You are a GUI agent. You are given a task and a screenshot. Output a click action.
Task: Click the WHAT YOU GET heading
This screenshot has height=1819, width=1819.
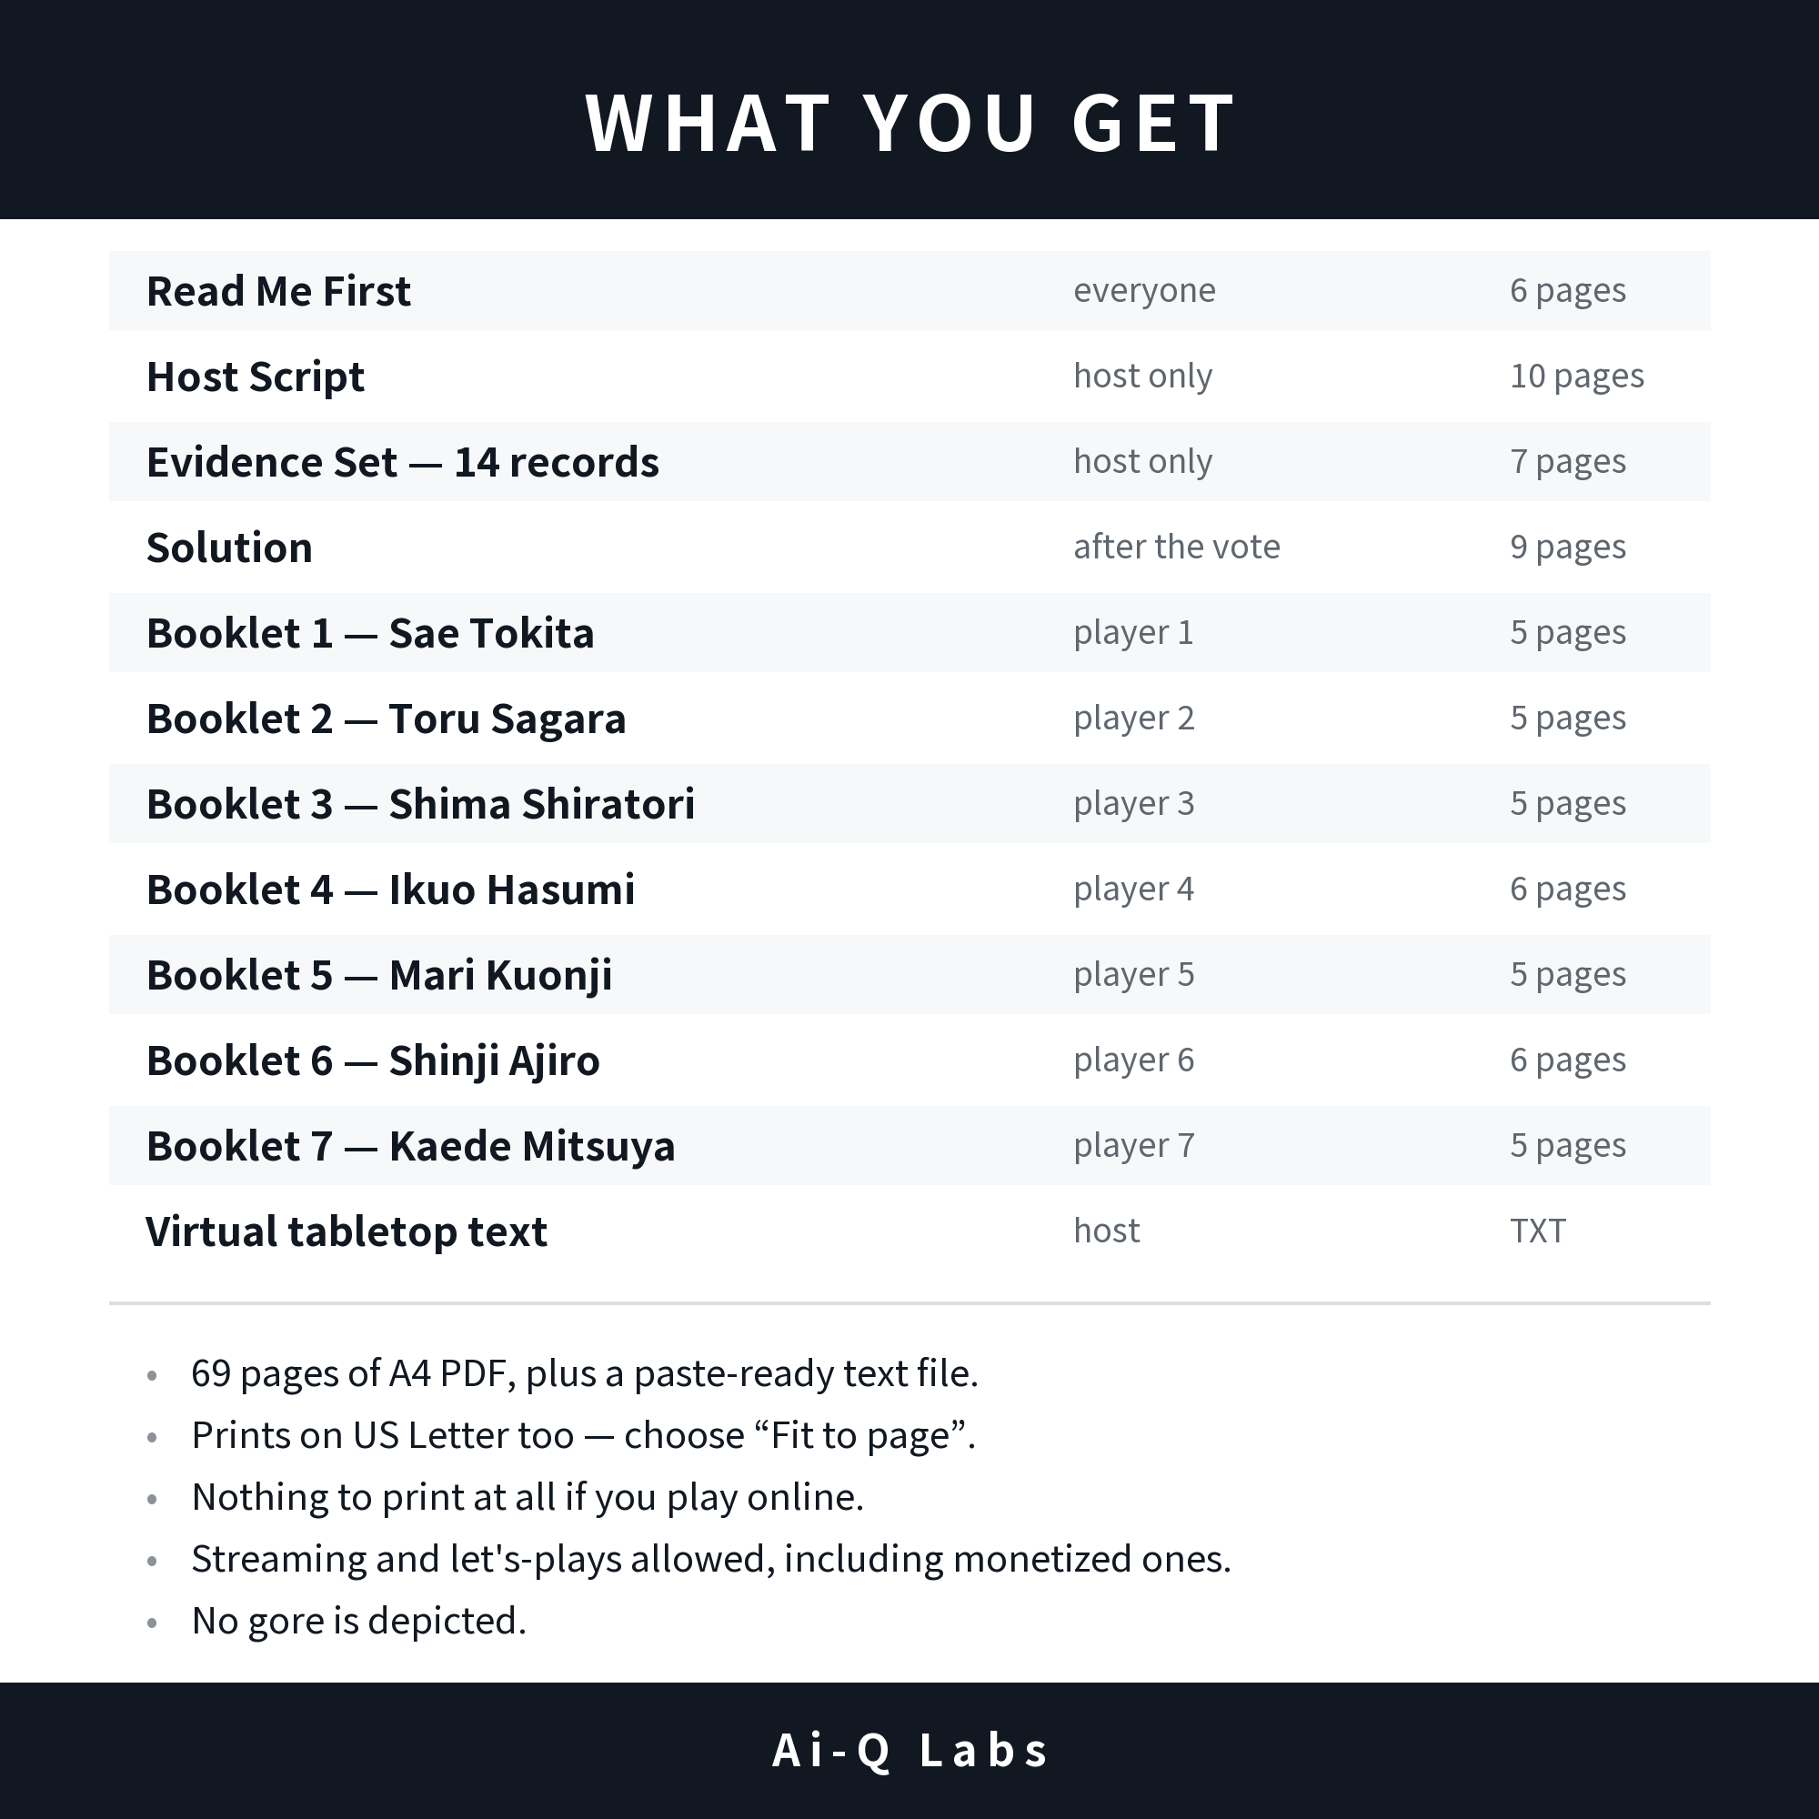(909, 124)
